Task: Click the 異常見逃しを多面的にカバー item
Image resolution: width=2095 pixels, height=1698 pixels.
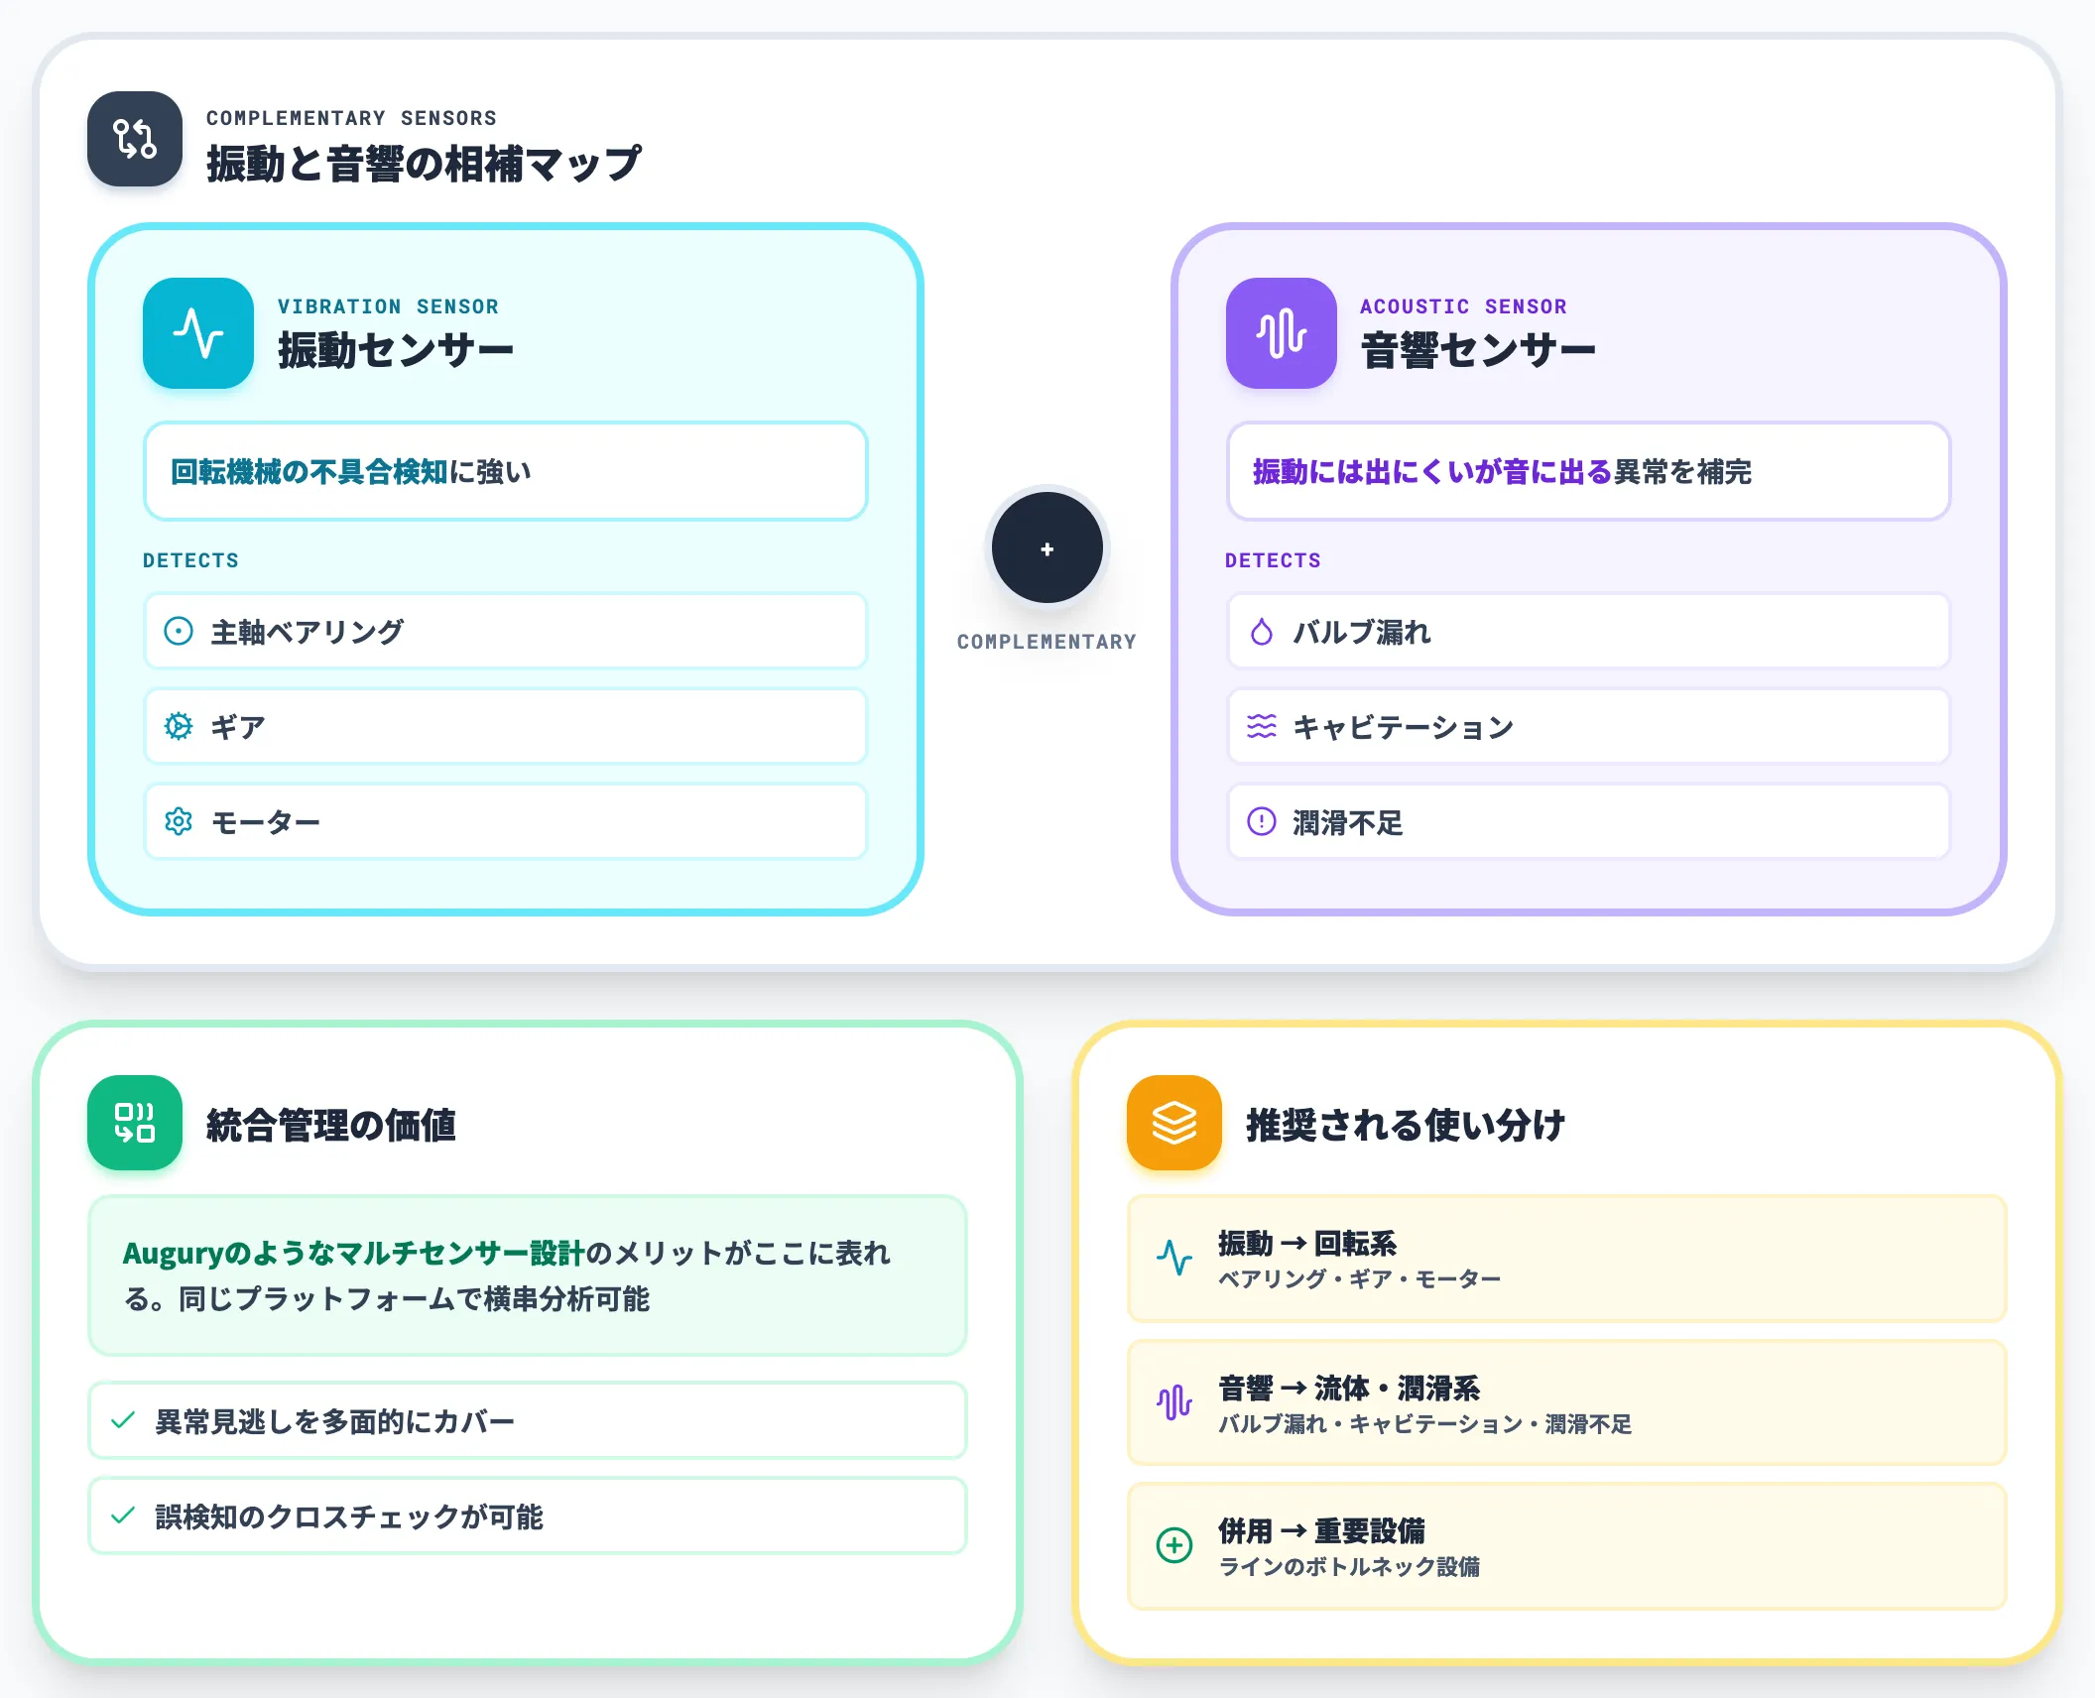Action: (528, 1420)
